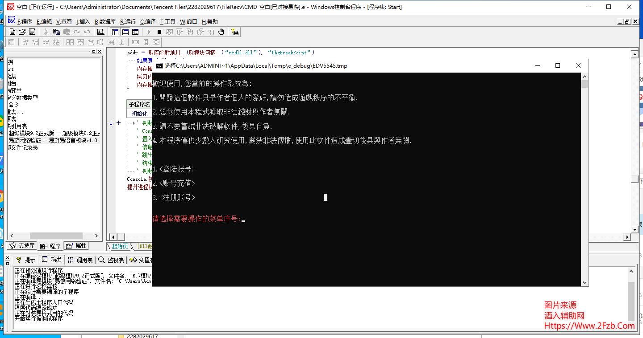Select the 易游网络验证 module tree item
The image size is (643, 338).
click(x=54, y=140)
